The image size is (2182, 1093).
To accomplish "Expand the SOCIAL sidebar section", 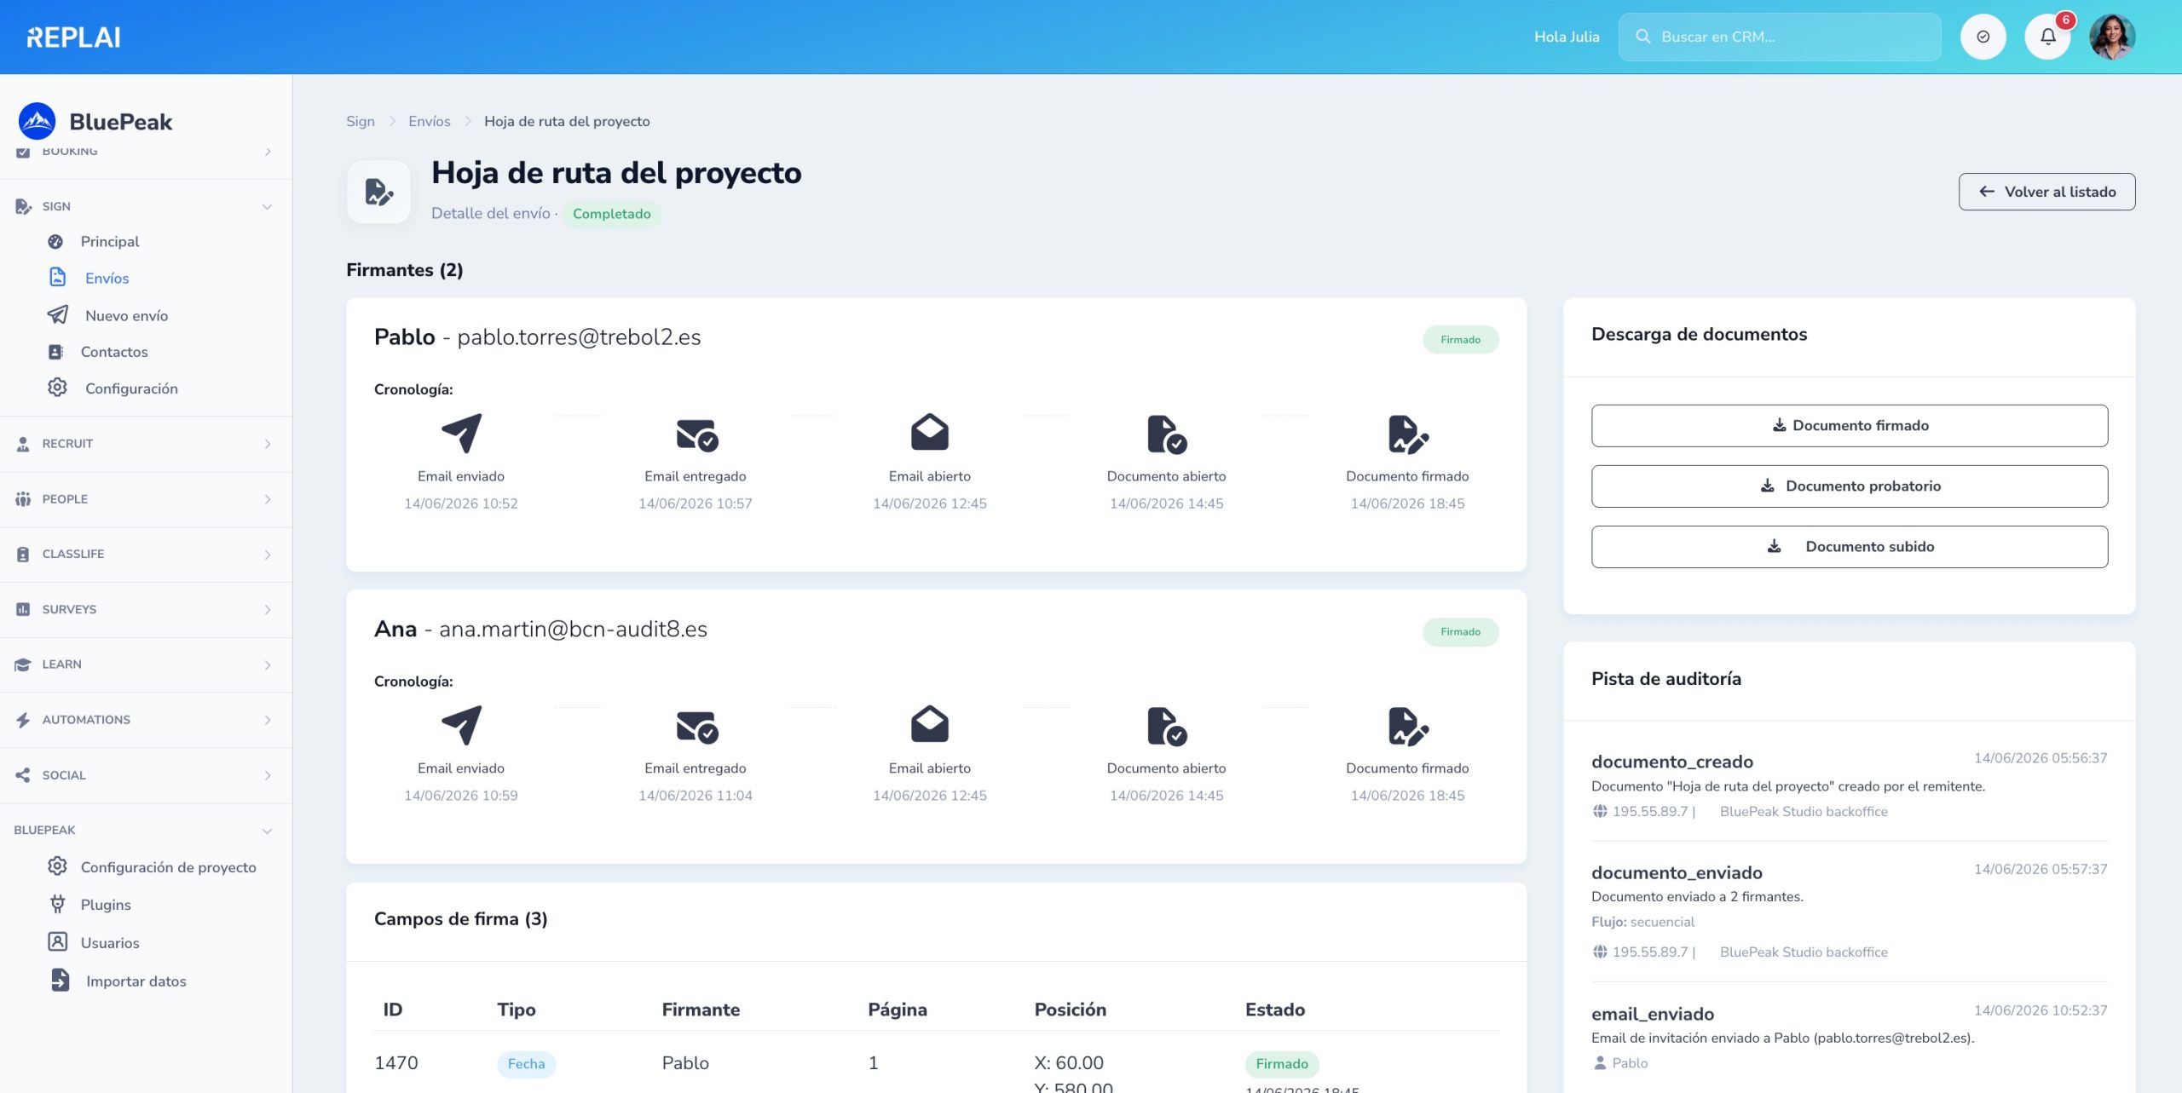I will [x=146, y=775].
